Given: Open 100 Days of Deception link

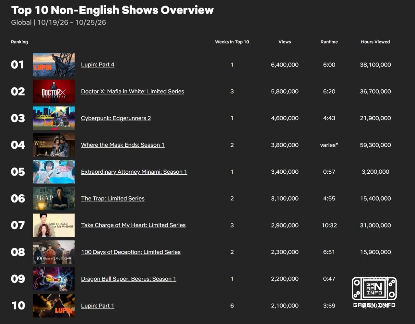Looking at the screenshot, I should 131,252.
